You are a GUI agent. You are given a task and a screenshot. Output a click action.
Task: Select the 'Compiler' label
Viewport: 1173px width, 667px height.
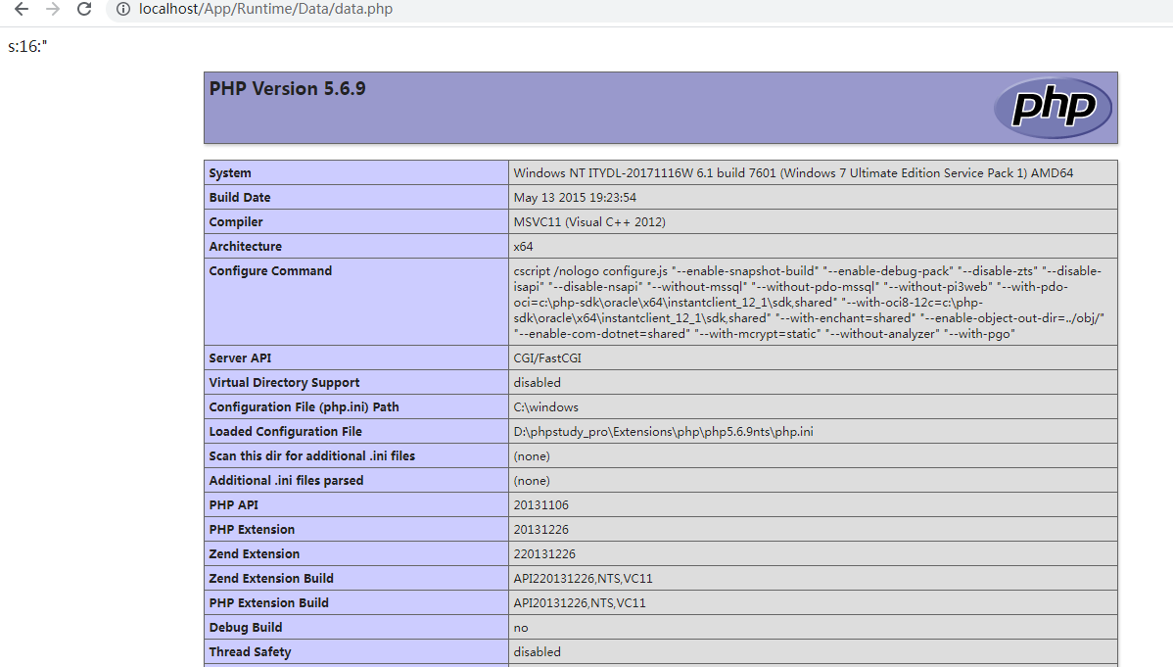point(236,222)
